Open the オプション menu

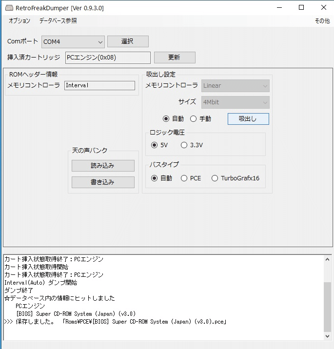[20, 20]
